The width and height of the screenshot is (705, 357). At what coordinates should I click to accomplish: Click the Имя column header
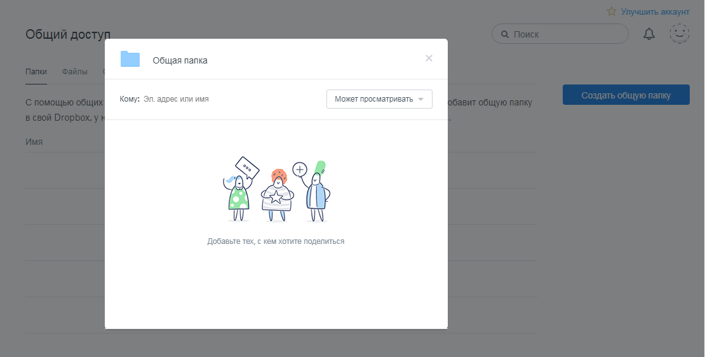(34, 142)
